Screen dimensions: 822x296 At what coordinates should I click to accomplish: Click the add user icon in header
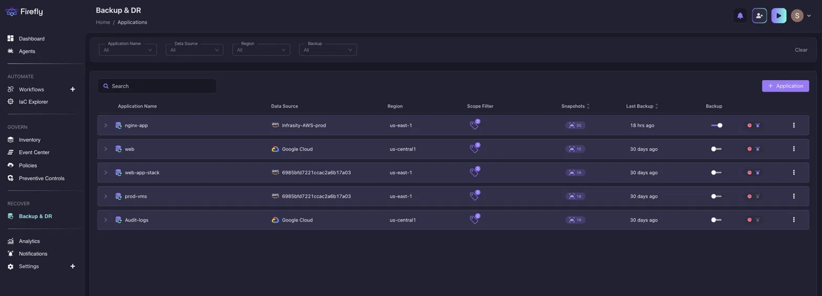click(x=759, y=16)
